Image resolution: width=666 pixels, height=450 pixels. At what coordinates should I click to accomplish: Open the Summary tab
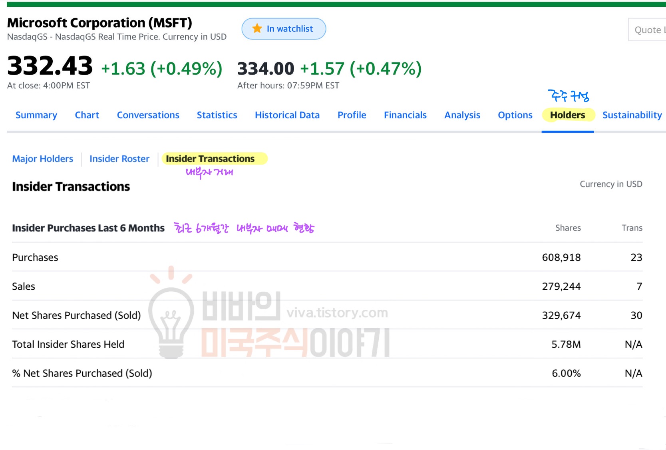pyautogui.click(x=36, y=115)
